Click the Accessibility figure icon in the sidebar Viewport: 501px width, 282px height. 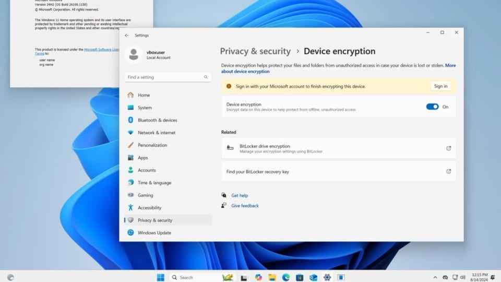click(130, 207)
